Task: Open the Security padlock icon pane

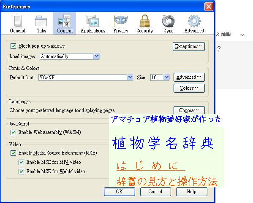Action: point(145,21)
